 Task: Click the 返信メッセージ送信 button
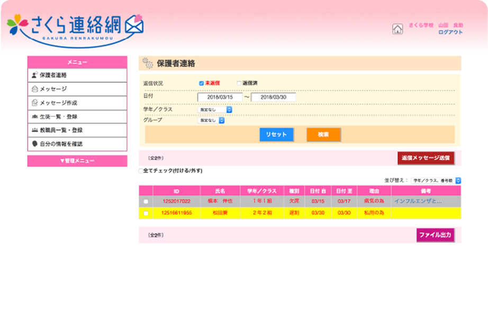pos(426,158)
